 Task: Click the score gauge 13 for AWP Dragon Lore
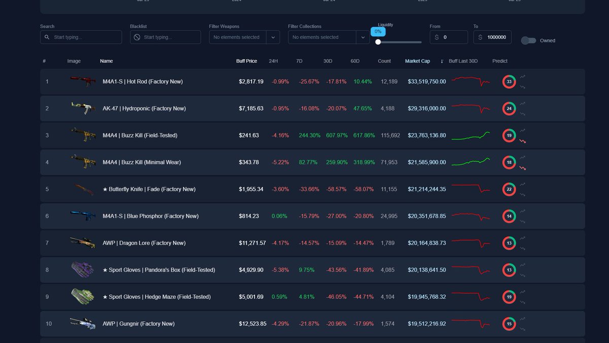[509, 243]
